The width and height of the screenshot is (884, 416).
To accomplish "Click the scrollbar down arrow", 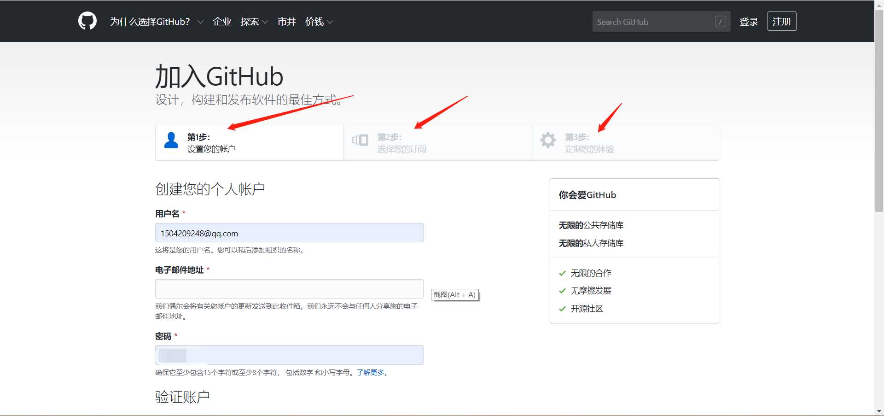I will [879, 411].
